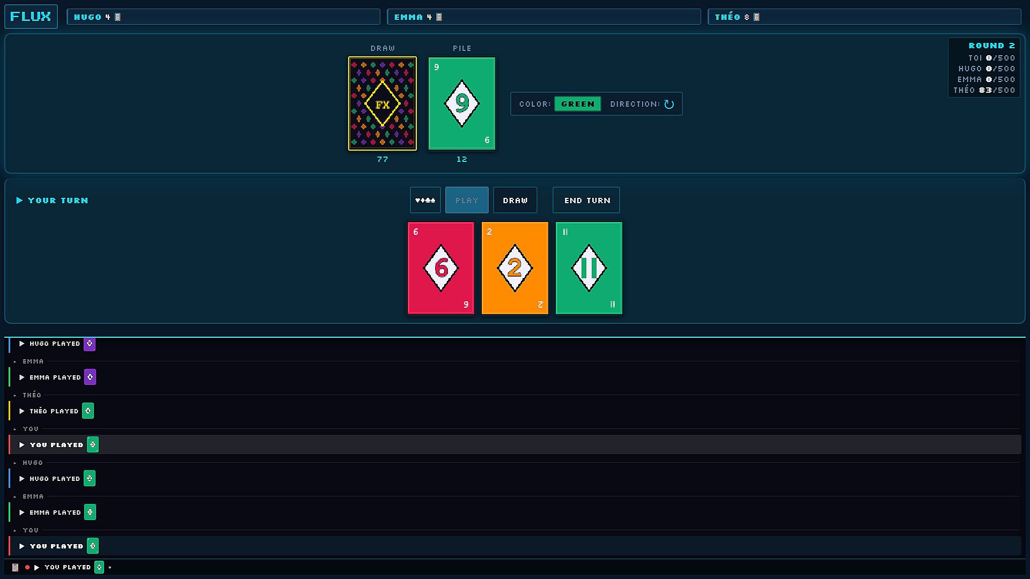Select the orange 2 card in hand
Screen dimensions: 1030x579
(515, 268)
